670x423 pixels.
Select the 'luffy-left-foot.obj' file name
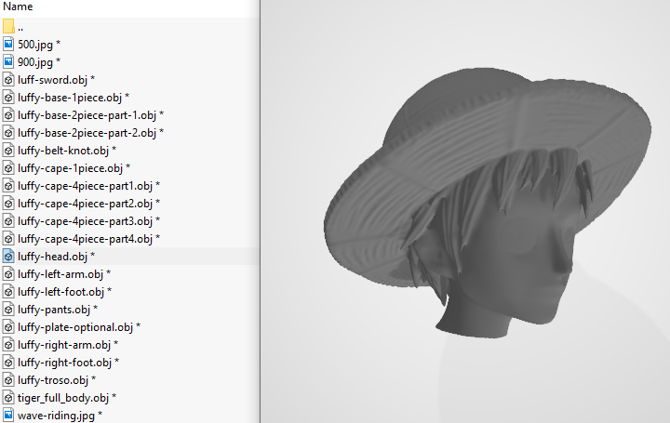(60, 292)
